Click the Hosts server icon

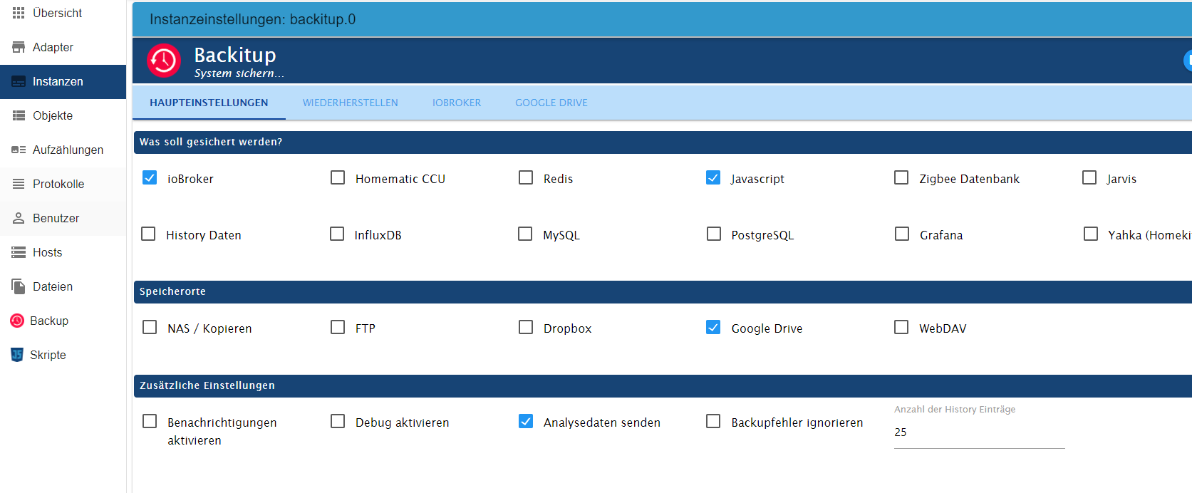(x=19, y=252)
